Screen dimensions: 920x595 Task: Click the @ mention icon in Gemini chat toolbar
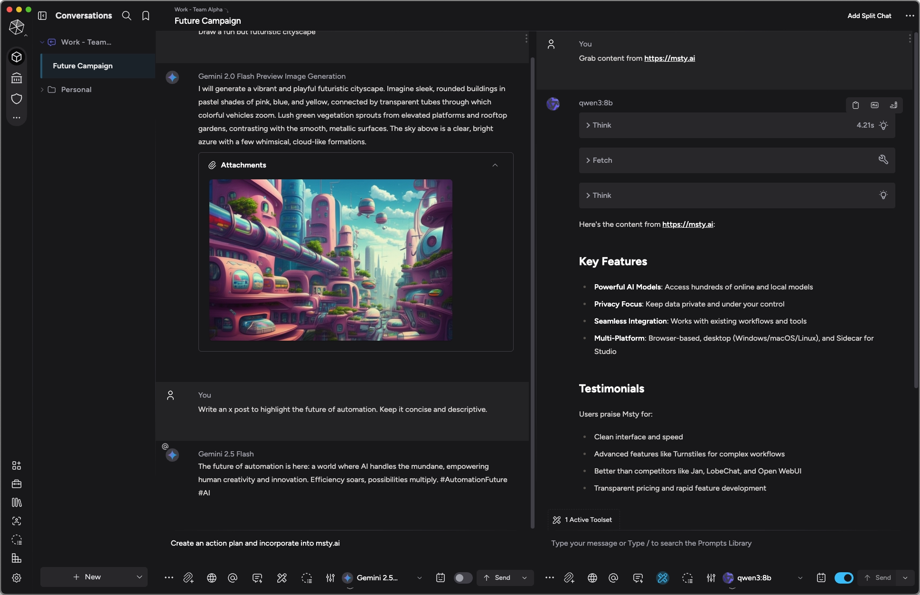(x=233, y=577)
